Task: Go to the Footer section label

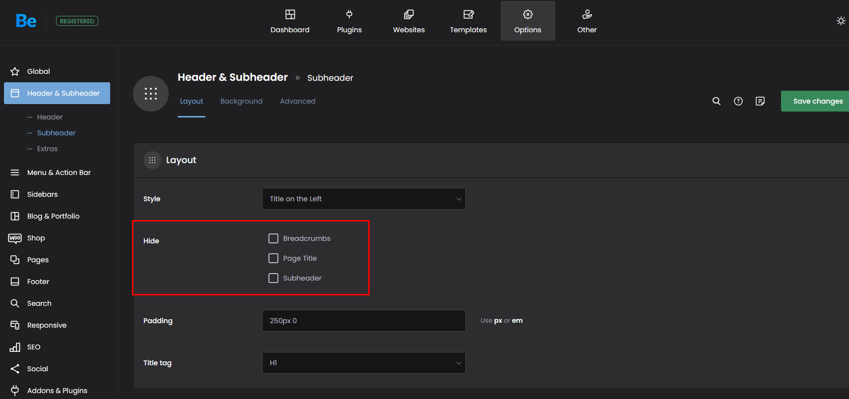Action: coord(38,282)
